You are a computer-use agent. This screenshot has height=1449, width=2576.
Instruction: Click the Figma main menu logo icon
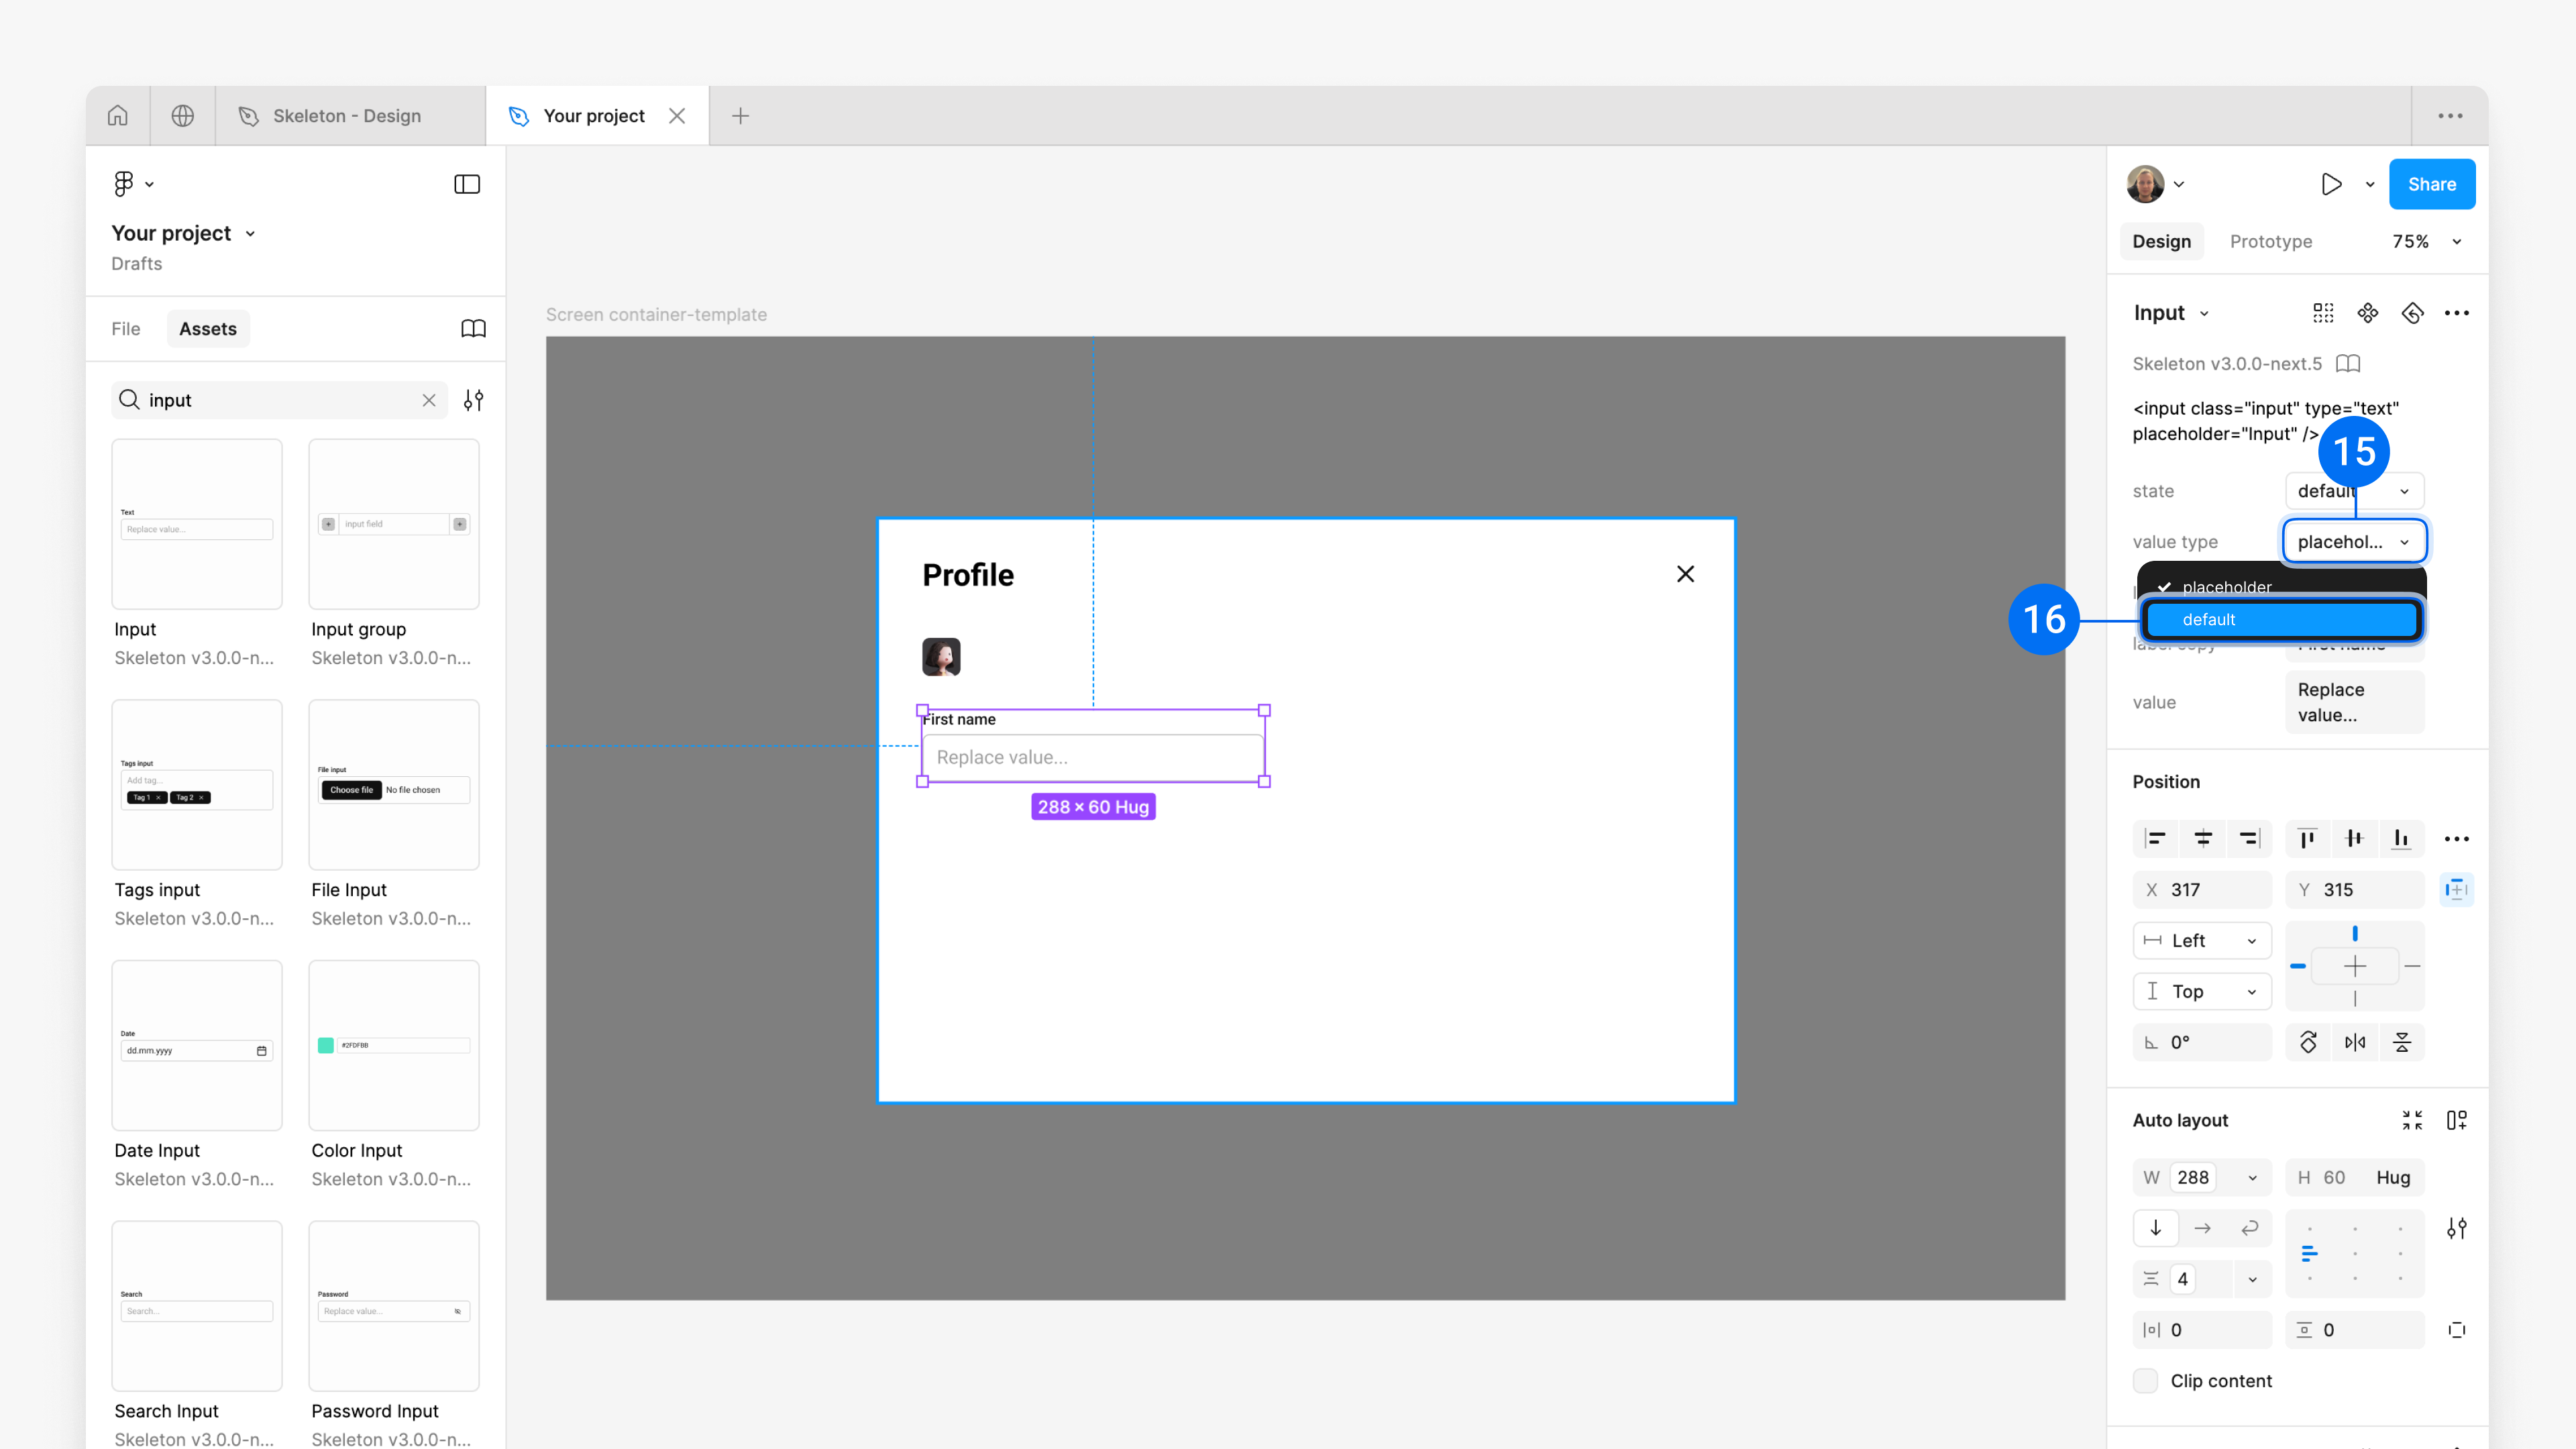(x=124, y=184)
